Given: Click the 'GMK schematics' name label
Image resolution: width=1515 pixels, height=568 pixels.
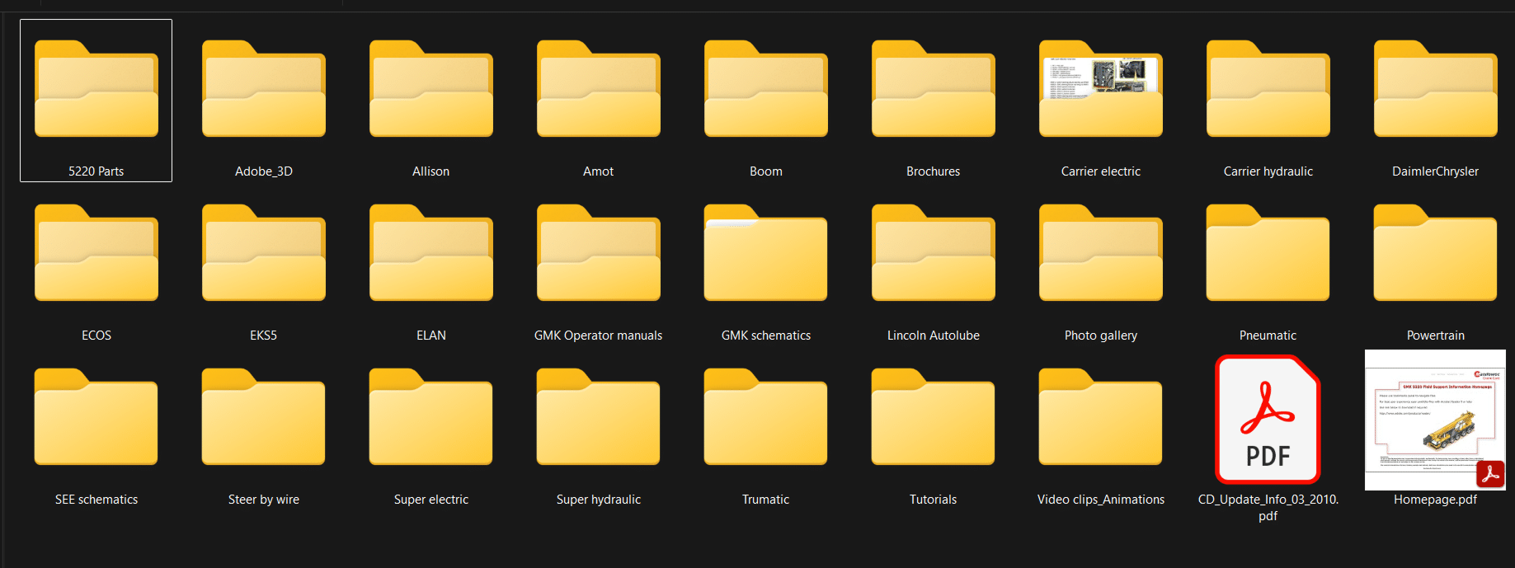Looking at the screenshot, I should point(766,336).
